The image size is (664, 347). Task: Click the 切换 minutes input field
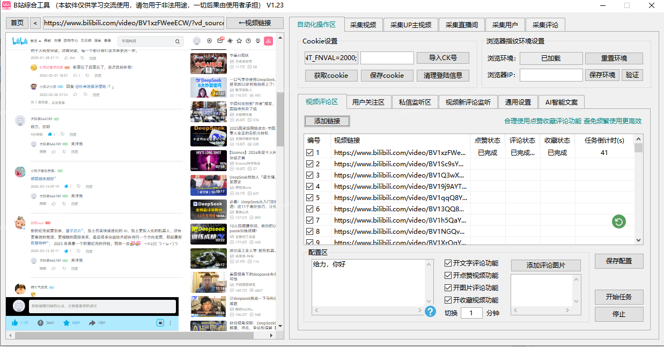pos(472,312)
